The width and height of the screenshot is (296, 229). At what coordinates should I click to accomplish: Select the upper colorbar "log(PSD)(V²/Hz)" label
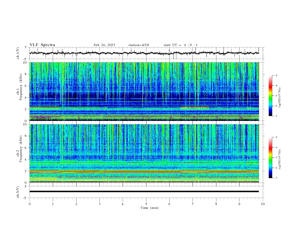[x=280, y=98]
